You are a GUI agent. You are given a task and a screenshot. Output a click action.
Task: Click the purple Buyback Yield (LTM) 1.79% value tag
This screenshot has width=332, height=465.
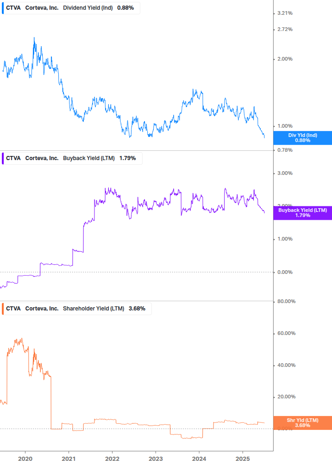coord(303,213)
